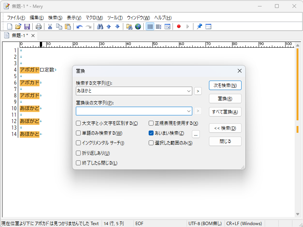This screenshot has width=303, height=227.
Task: Click the 次を検索(N) button
Action: click(x=225, y=86)
